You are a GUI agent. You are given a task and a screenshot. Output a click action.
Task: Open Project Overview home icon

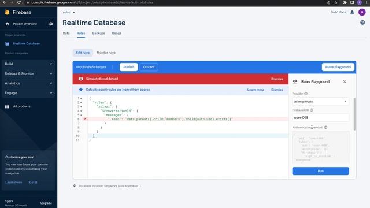[x=7, y=24]
